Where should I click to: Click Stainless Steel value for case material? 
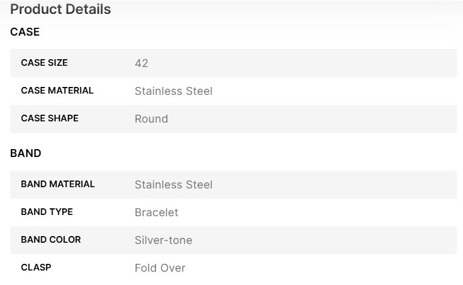(173, 91)
